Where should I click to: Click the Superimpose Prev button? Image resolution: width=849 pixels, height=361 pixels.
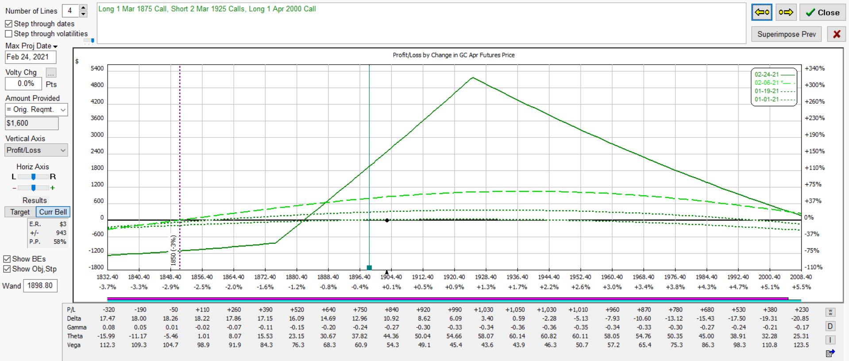786,34
